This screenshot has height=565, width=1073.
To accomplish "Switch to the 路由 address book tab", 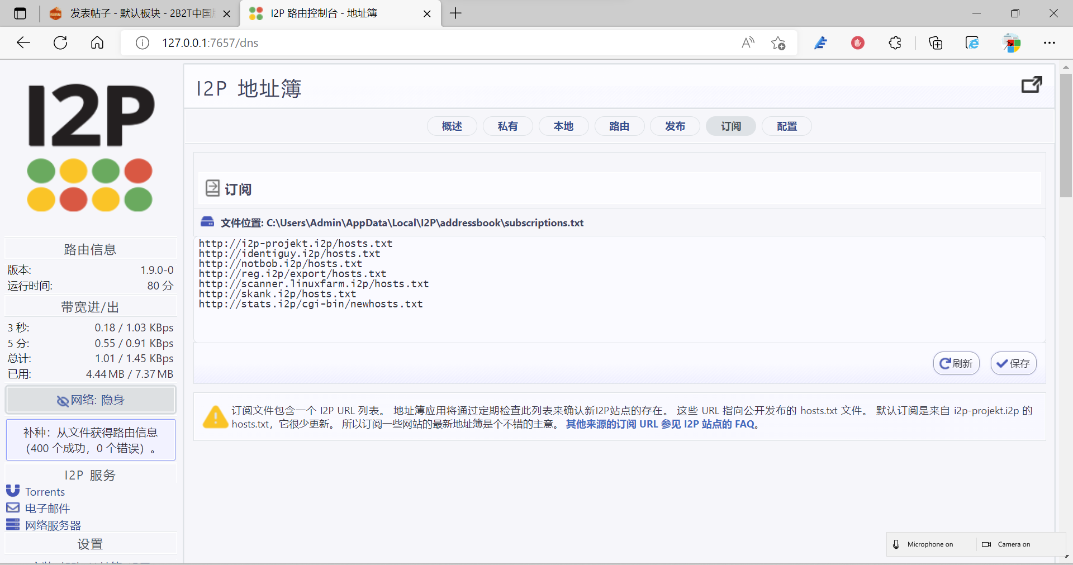I will tap(619, 126).
